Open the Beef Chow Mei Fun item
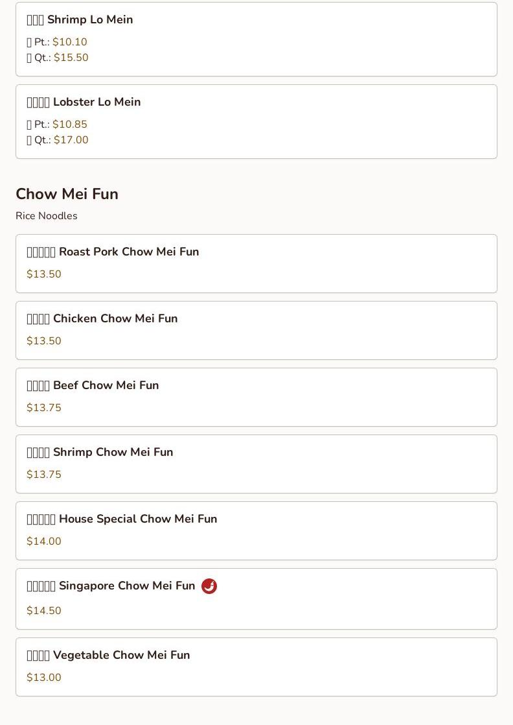The height and width of the screenshot is (725, 513). click(x=93, y=386)
